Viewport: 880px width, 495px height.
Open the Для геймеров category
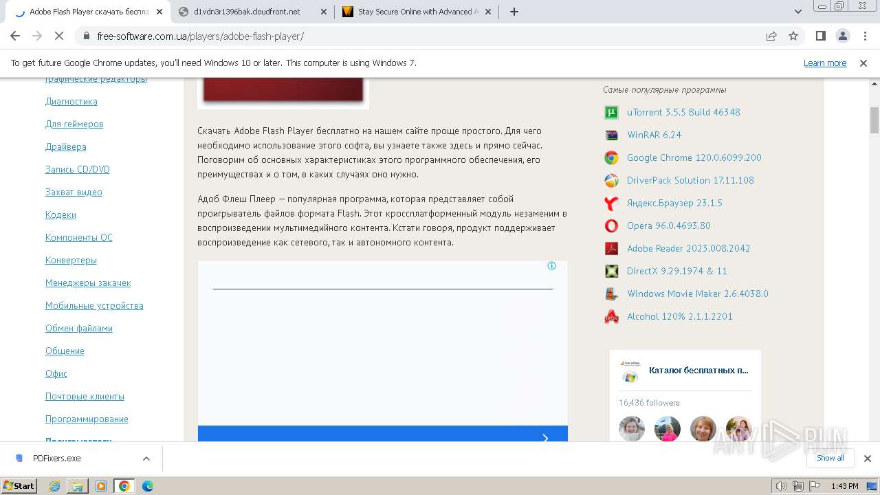(74, 124)
